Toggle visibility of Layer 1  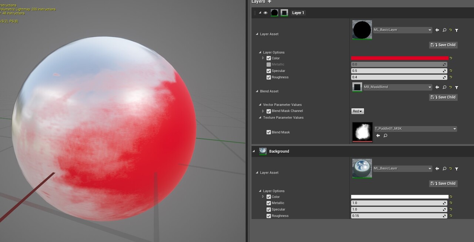pos(266,12)
